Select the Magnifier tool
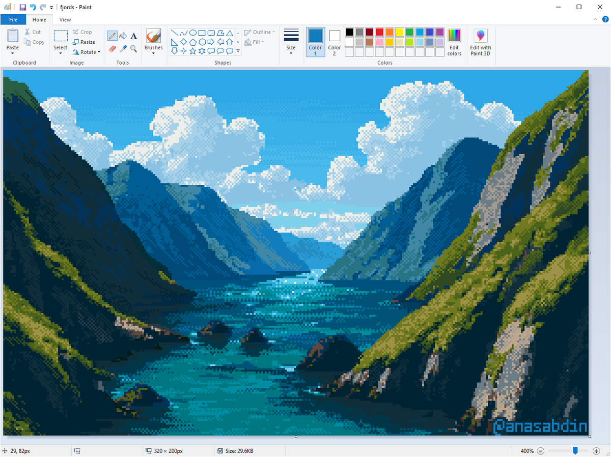The image size is (611, 457). point(133,49)
